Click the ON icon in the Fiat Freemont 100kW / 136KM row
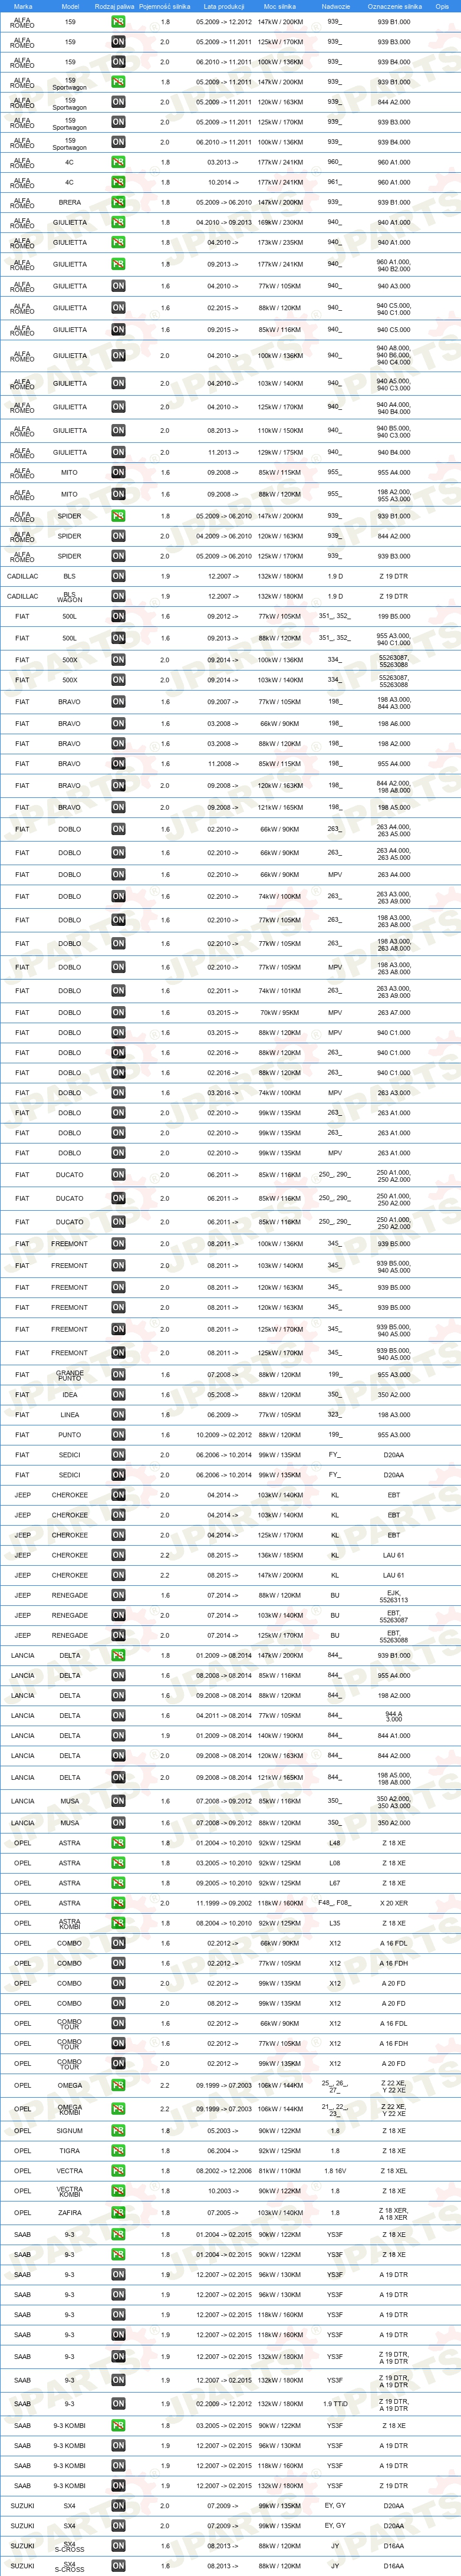The width and height of the screenshot is (461, 2576). [118, 1243]
